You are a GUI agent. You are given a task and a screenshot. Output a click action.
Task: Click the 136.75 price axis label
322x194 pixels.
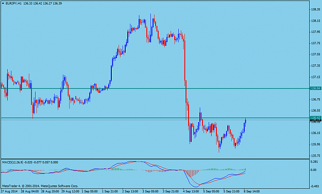(316, 99)
